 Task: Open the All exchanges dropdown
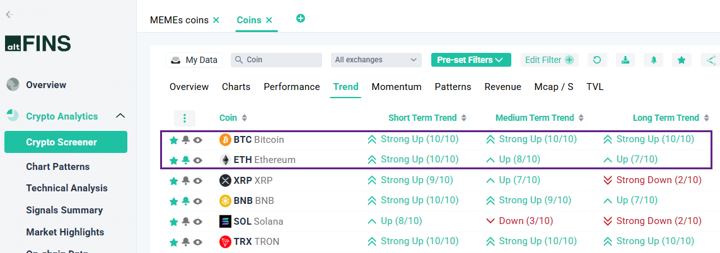[x=376, y=60]
